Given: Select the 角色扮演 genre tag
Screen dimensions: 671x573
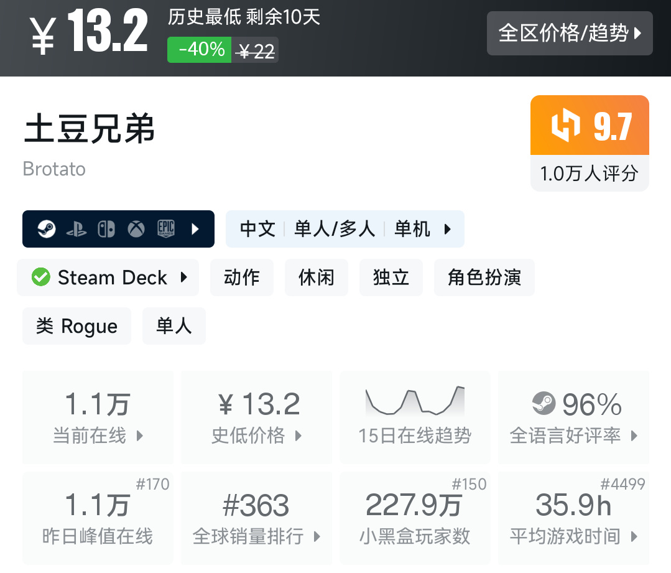Looking at the screenshot, I should tap(484, 277).
